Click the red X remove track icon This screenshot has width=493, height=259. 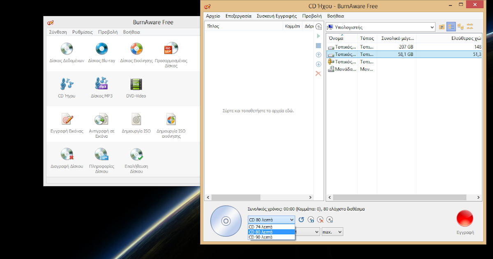pos(318,74)
